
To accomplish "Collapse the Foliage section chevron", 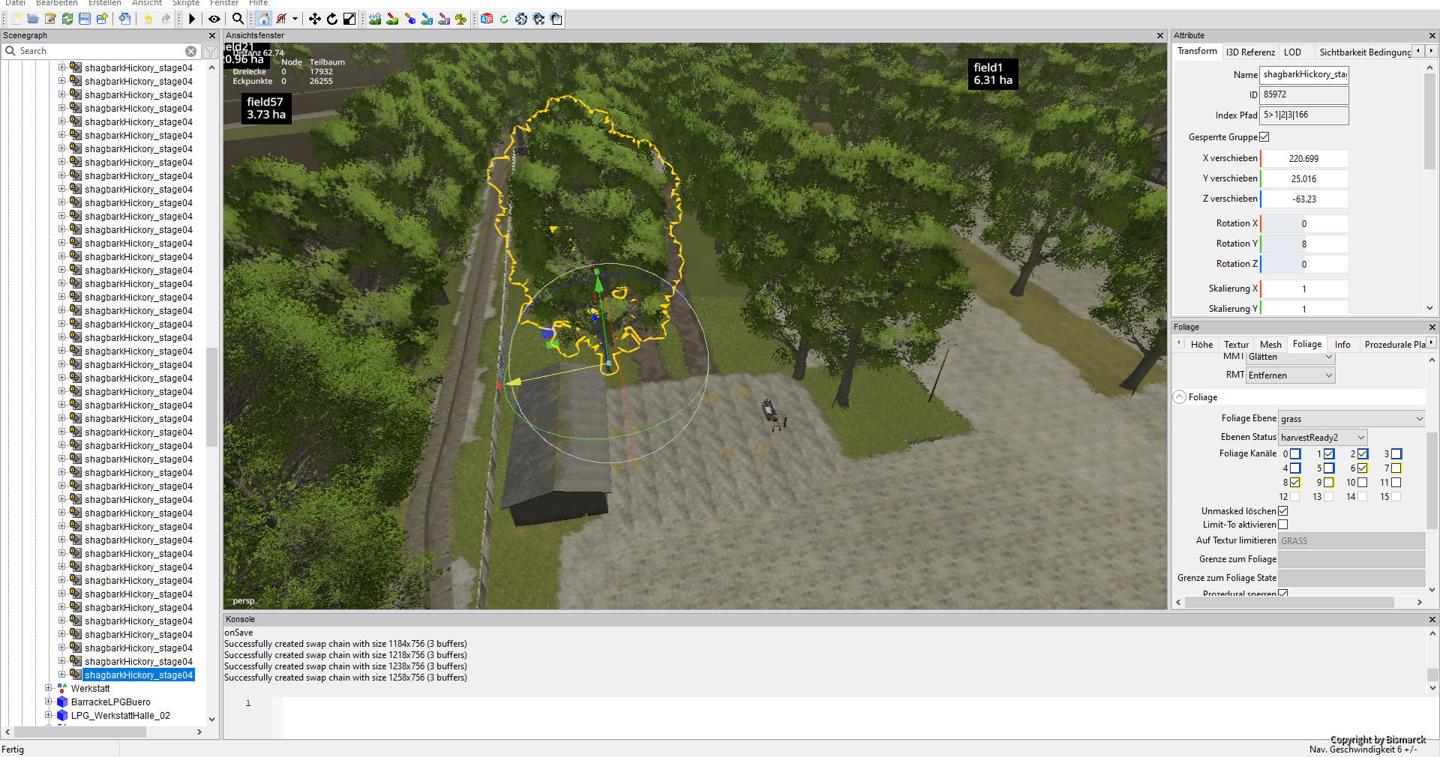I will pyautogui.click(x=1180, y=397).
